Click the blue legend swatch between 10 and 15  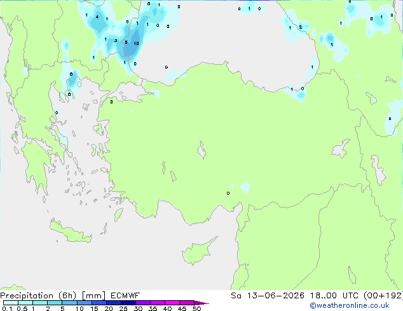(85, 303)
